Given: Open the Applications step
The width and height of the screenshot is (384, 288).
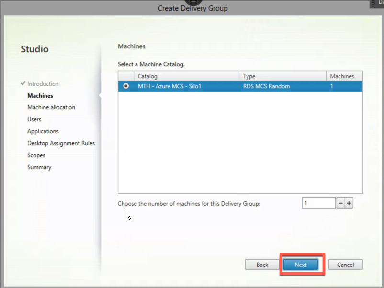Looking at the screenshot, I should coord(43,131).
